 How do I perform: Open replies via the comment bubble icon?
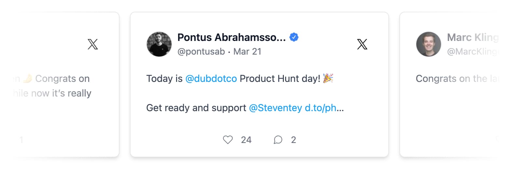pyautogui.click(x=278, y=140)
